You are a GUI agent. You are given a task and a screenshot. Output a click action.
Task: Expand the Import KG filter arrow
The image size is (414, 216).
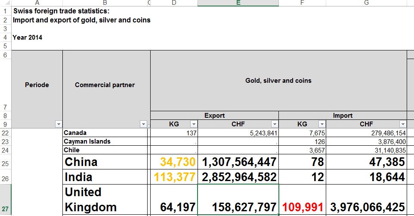click(321, 124)
